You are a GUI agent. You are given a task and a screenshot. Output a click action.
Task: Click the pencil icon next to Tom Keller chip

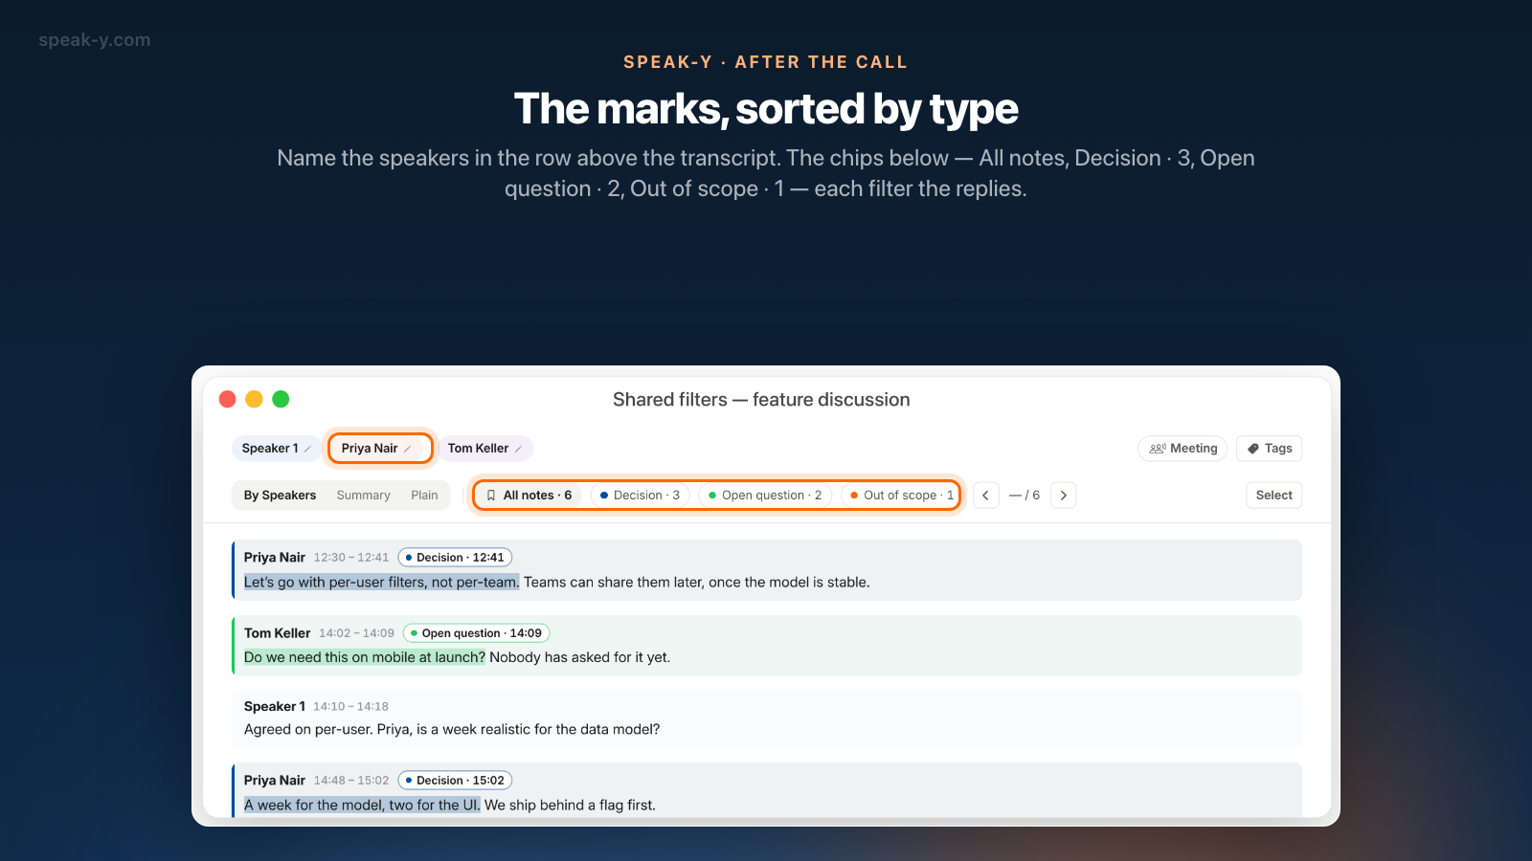(518, 449)
